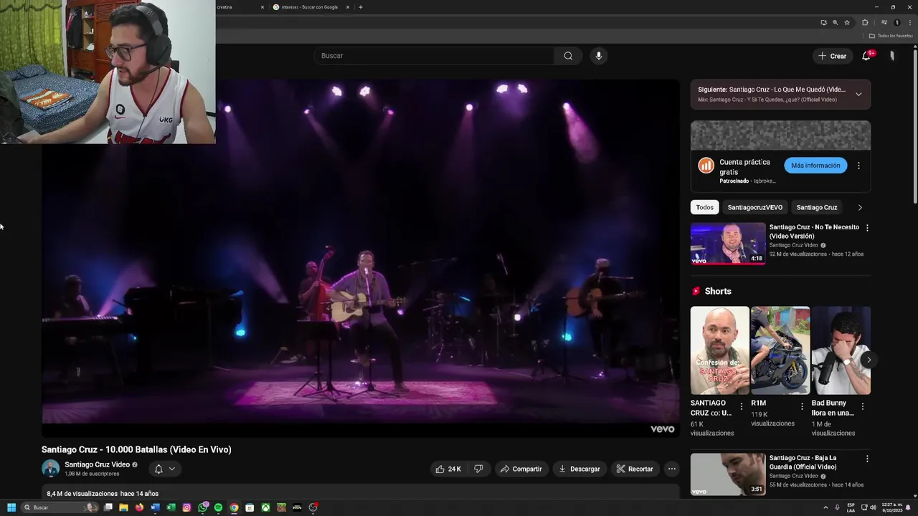
Task: Open Excel from the taskbar
Action: 171,507
